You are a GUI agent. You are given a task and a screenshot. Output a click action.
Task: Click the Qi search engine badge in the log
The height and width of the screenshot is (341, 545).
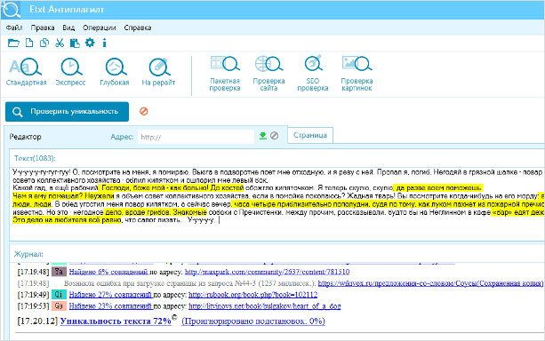[x=59, y=295]
